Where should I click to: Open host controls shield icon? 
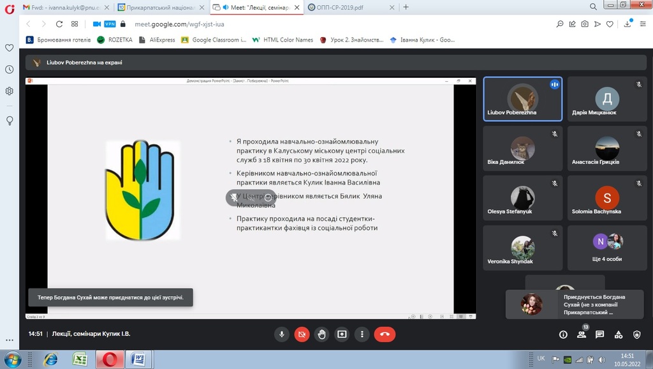point(636,335)
